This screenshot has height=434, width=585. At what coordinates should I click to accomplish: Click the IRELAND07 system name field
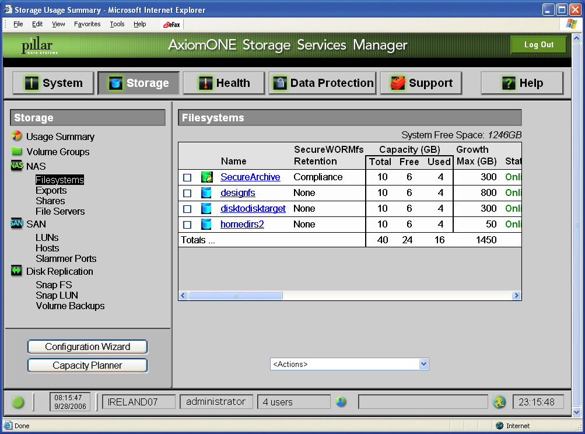click(x=138, y=402)
